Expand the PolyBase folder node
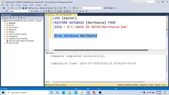Viewport: 169px width, 95px height. pyautogui.click(x=5, y=32)
